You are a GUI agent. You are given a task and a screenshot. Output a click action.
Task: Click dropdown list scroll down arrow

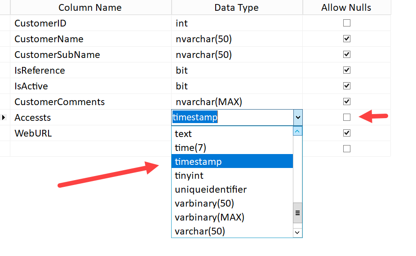point(297,233)
